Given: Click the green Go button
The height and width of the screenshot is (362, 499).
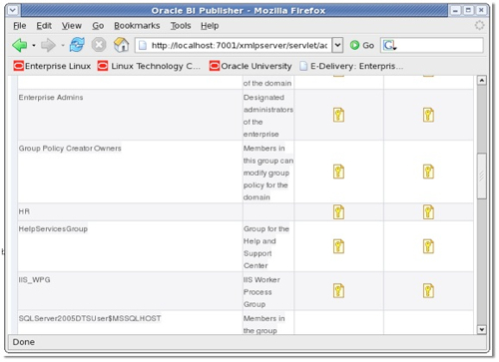Looking at the screenshot, I should [x=362, y=45].
